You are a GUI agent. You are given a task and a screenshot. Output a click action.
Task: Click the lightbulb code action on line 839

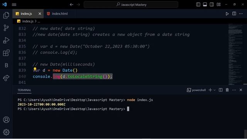pos(35,69)
